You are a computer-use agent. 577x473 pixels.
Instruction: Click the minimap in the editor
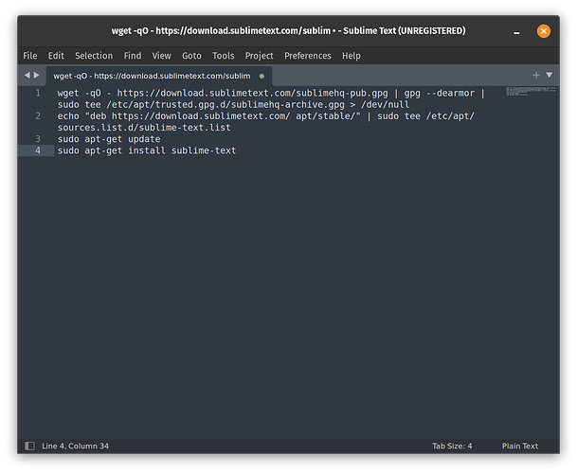[x=531, y=92]
